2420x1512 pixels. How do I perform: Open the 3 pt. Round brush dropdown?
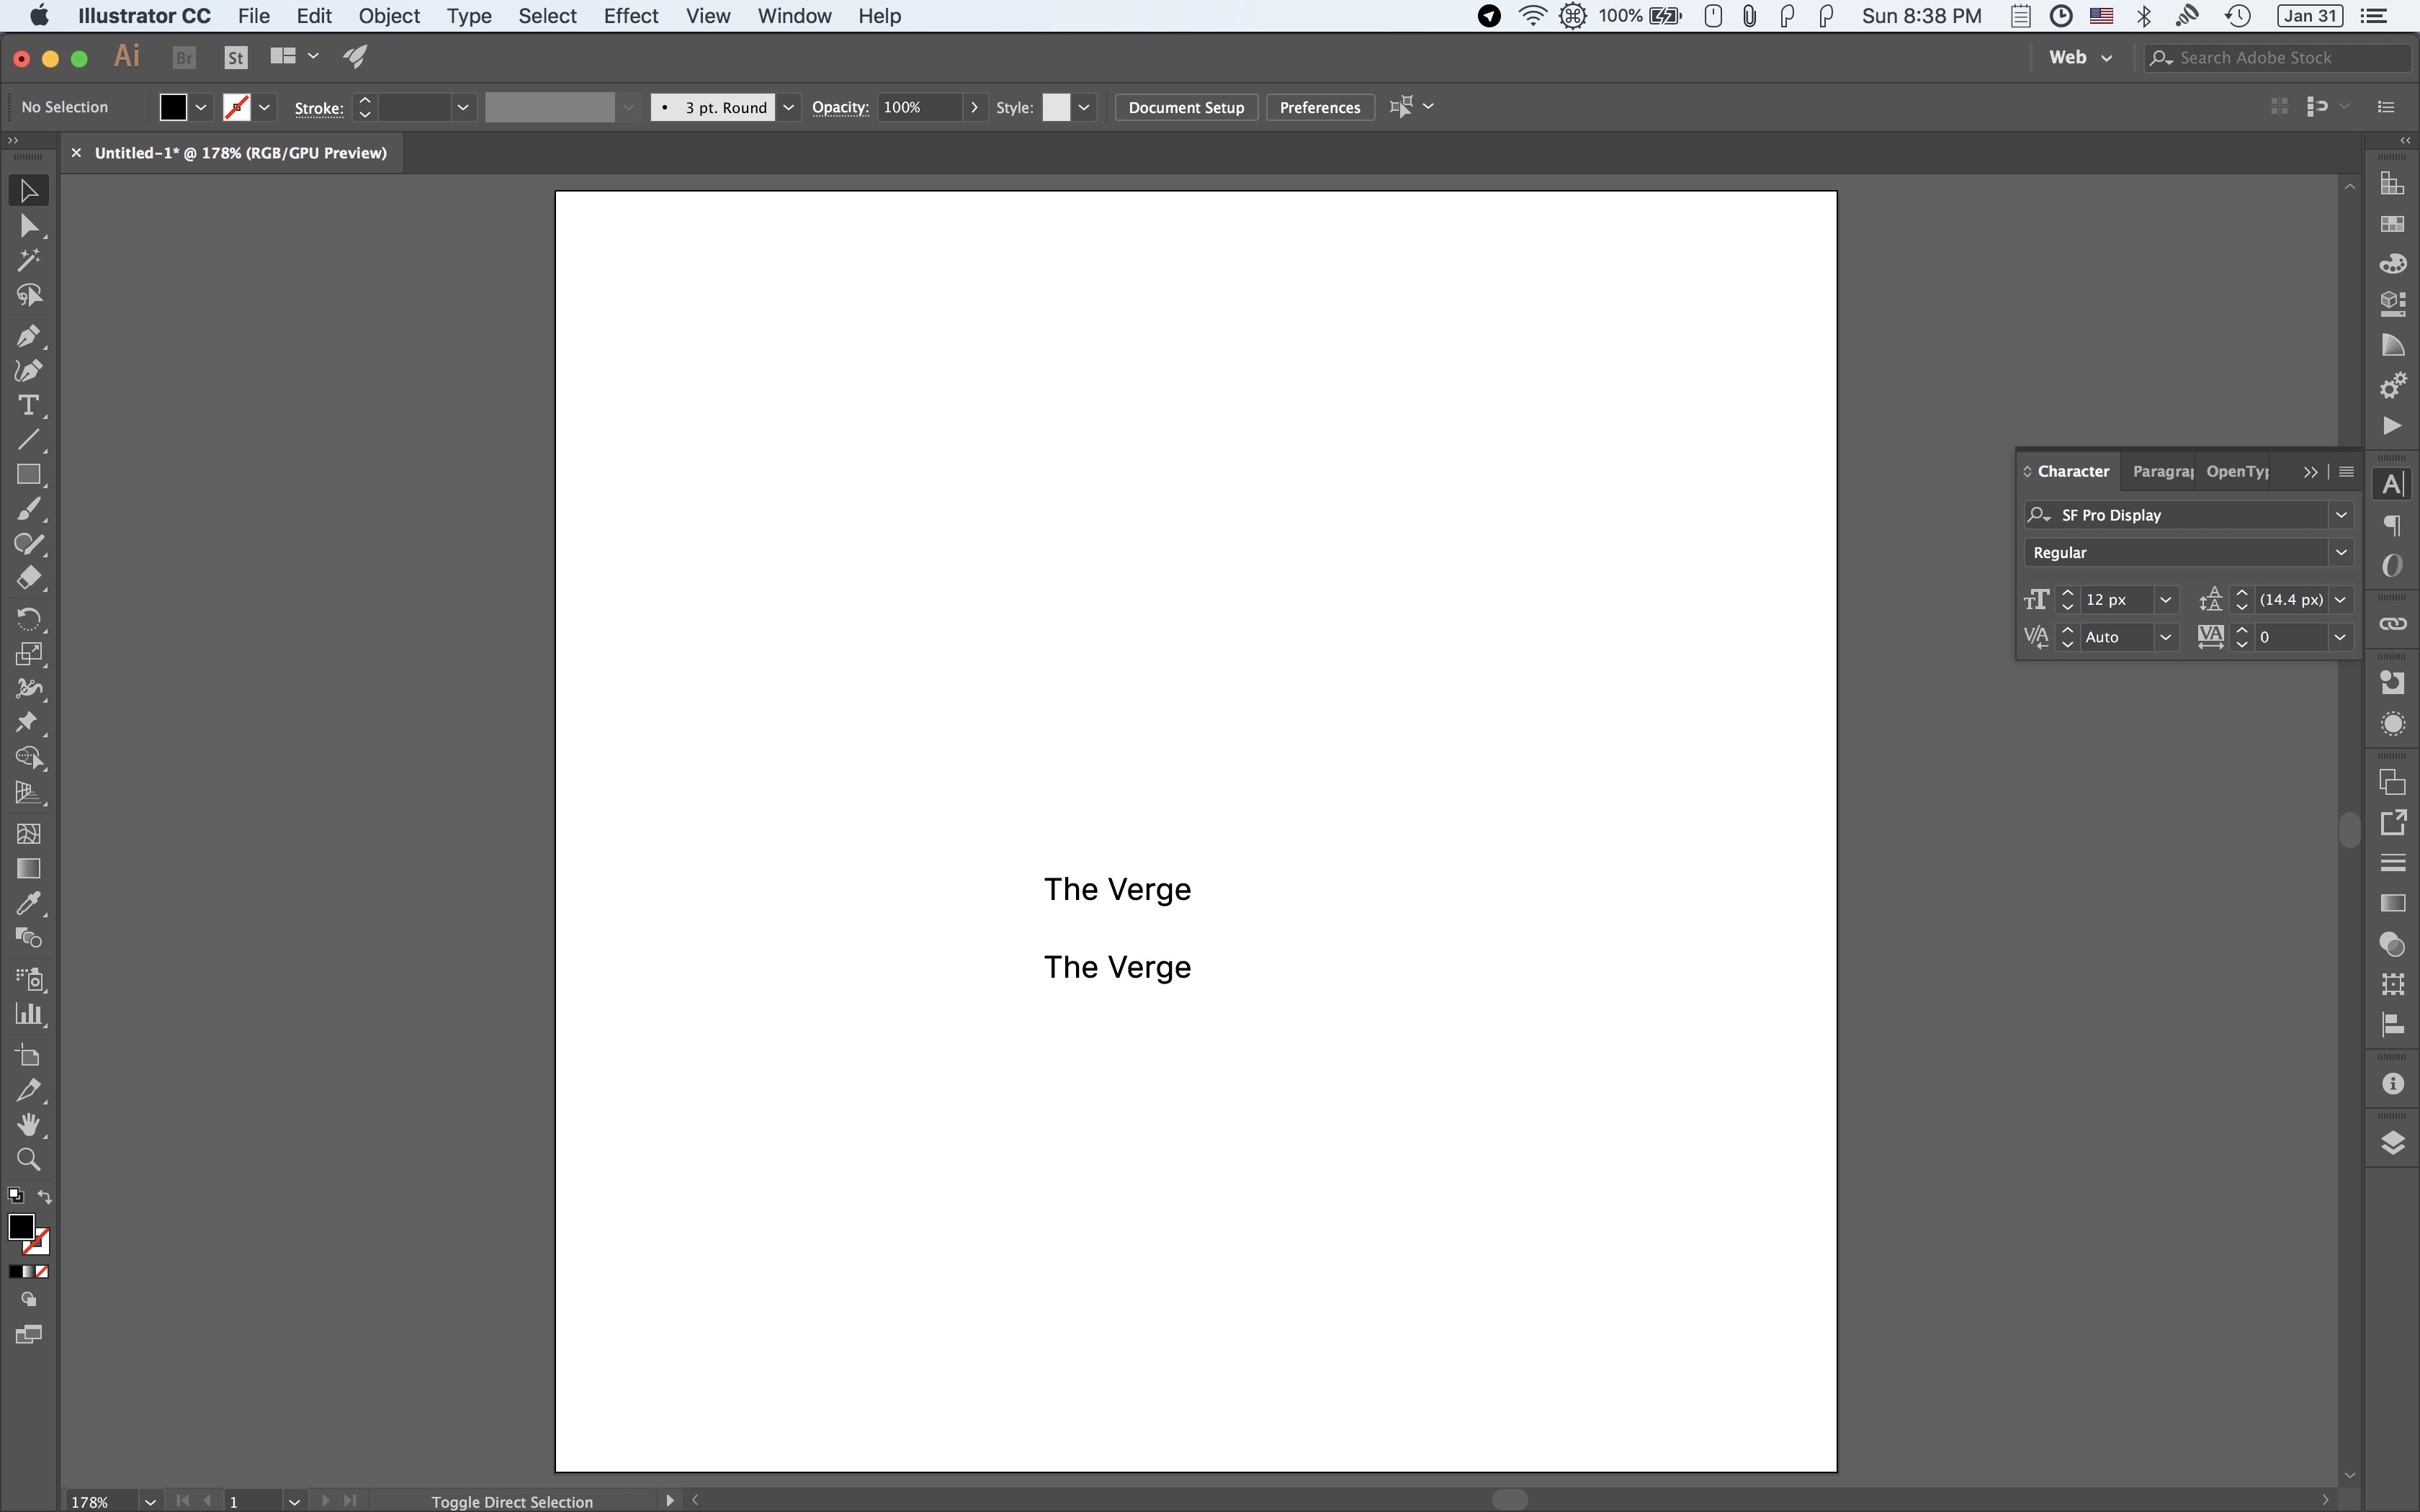coord(789,107)
